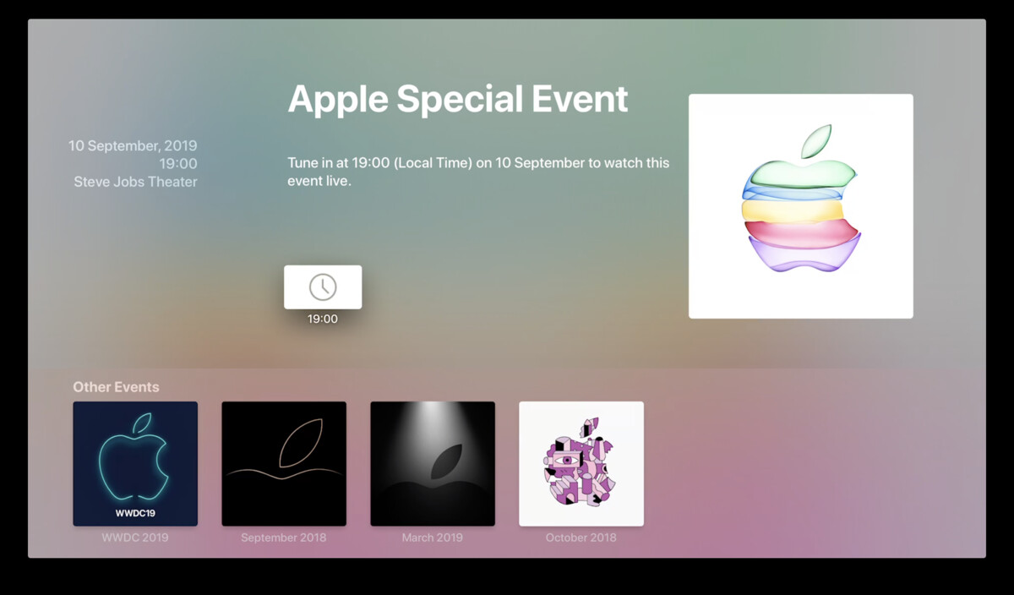
Task: Click the "19:00" time below the event date
Action: point(178,164)
